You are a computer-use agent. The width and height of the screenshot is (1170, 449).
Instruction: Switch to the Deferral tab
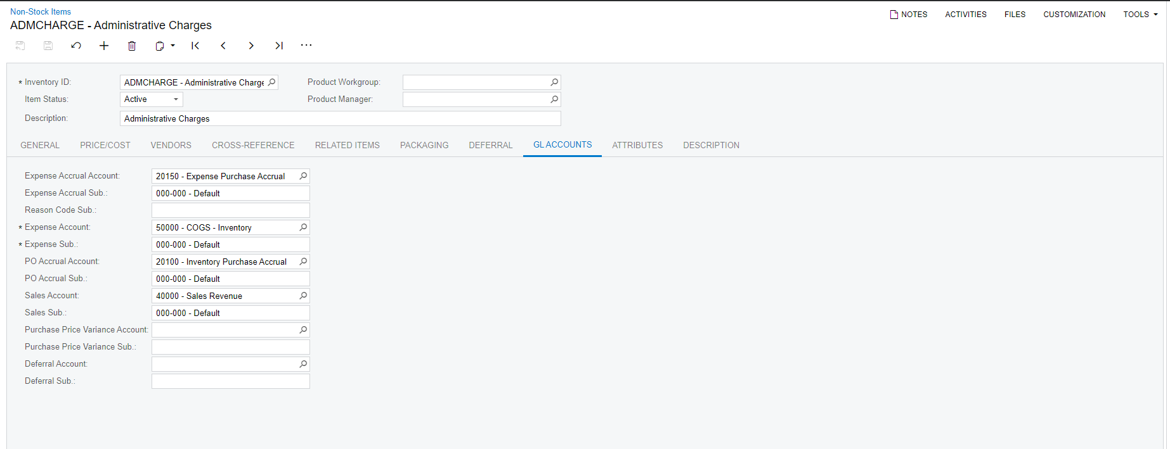[491, 145]
